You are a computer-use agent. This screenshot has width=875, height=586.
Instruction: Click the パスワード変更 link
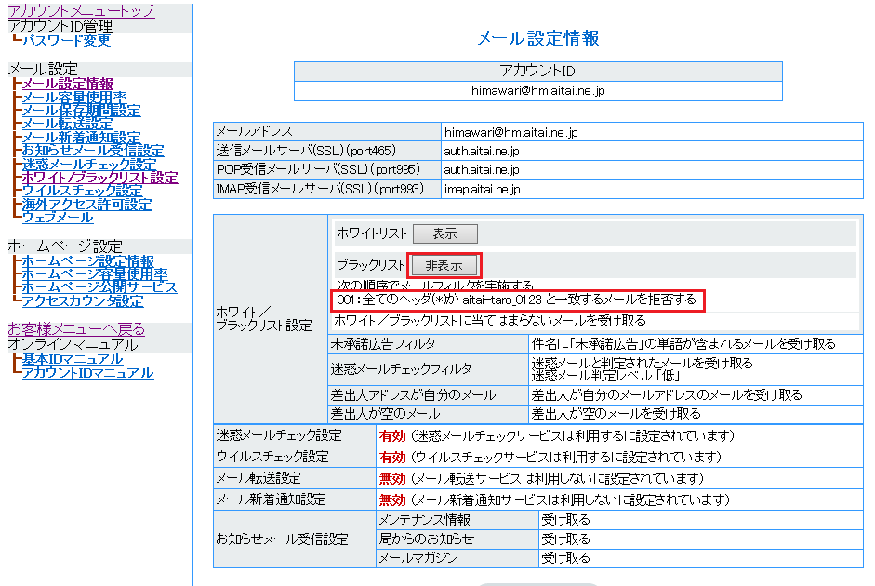tap(66, 40)
